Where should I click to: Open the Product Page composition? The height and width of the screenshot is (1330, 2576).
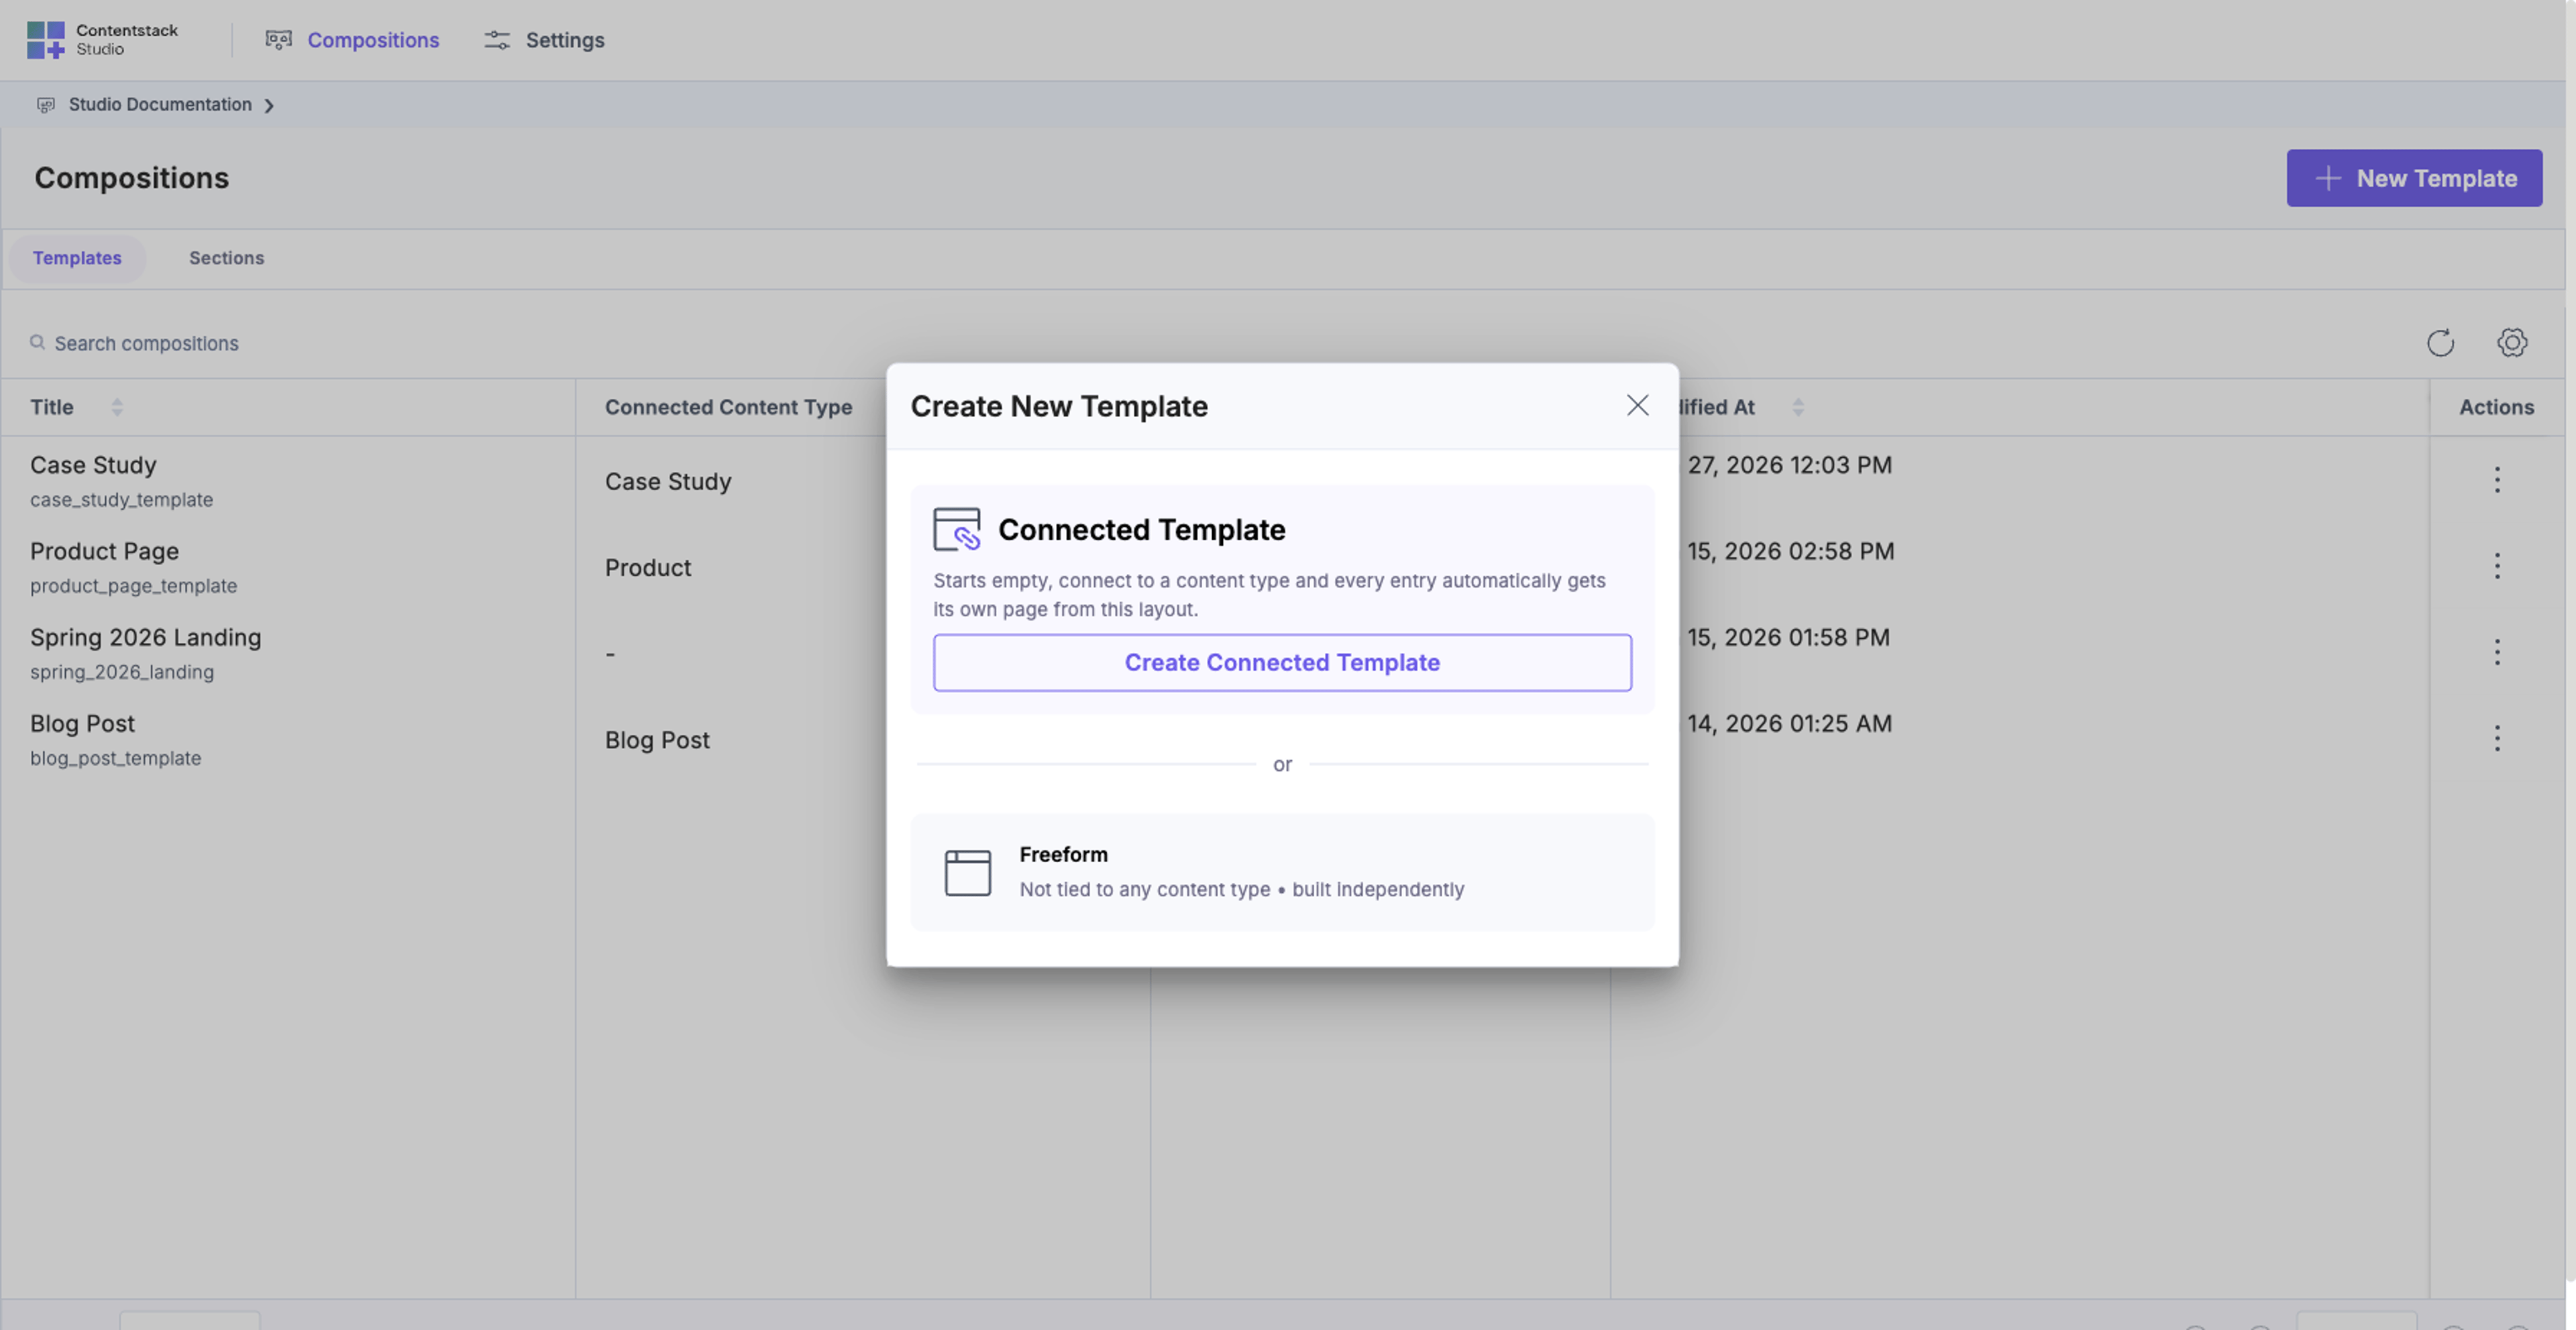coord(104,550)
